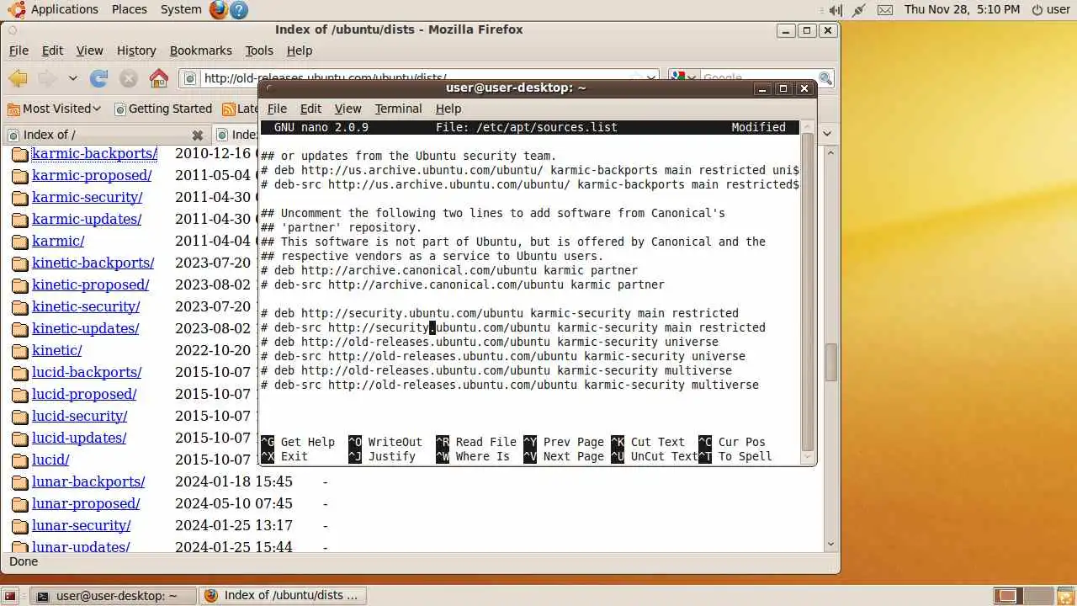Image resolution: width=1077 pixels, height=606 pixels.
Task: Click the karmic-proposed folder icon
Action: [19, 176]
